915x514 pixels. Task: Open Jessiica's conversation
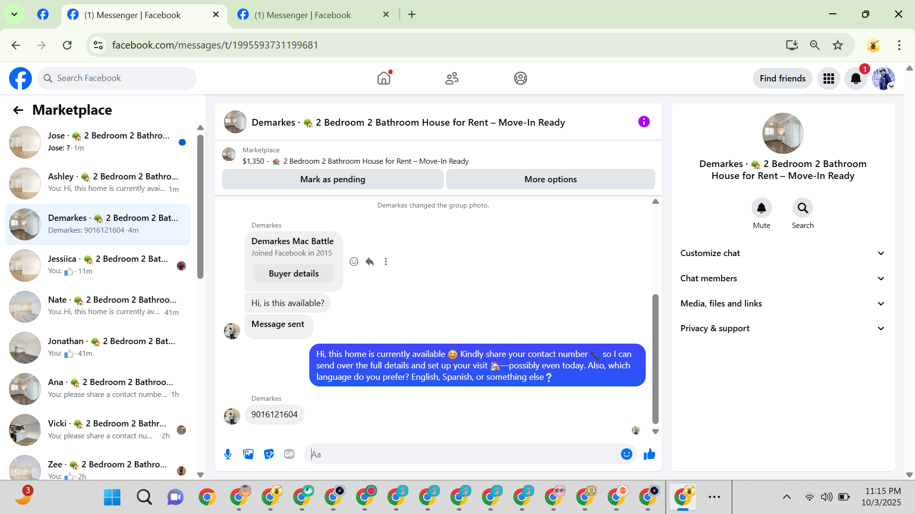[x=97, y=266]
